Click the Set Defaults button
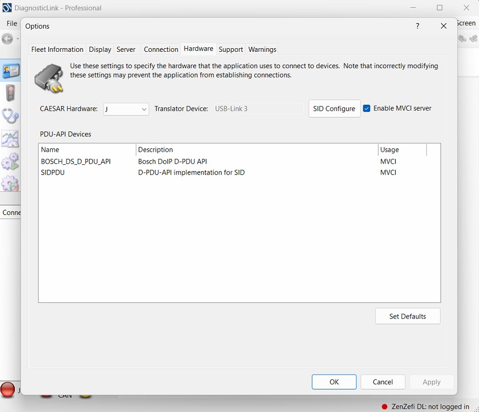 [408, 316]
